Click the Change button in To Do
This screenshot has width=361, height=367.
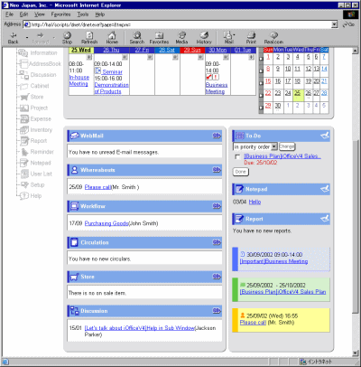point(287,146)
